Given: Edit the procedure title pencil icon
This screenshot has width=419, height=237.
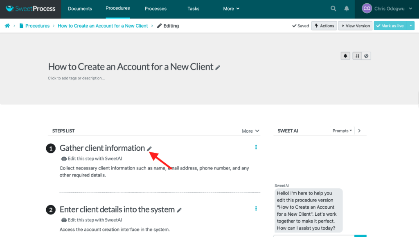Looking at the screenshot, I should pyautogui.click(x=218, y=67).
